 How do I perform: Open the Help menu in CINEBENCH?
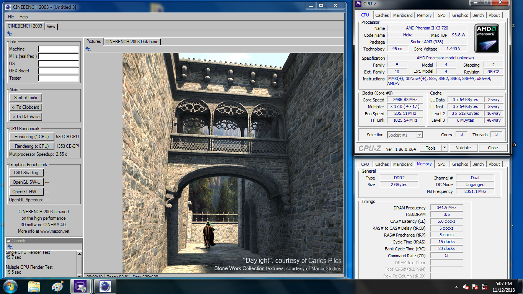coord(24,17)
